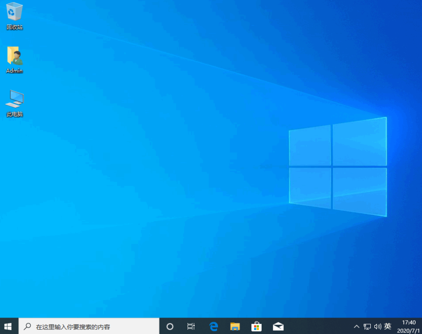Launch the Mail app from the taskbar
Viewport: 422px width, 334px height.
coord(278,326)
